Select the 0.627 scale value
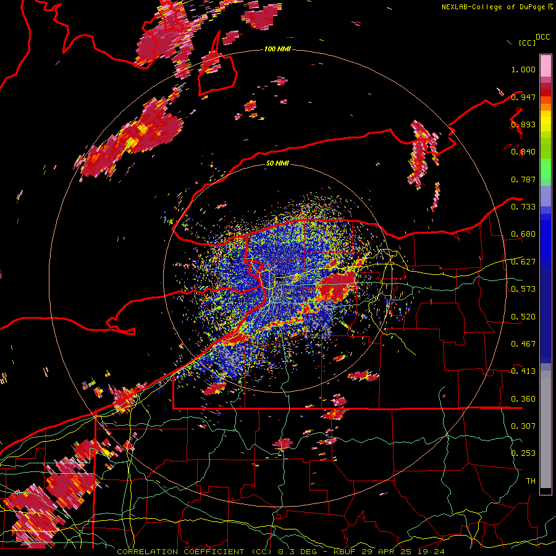This screenshot has width=556, height=556. click(523, 262)
